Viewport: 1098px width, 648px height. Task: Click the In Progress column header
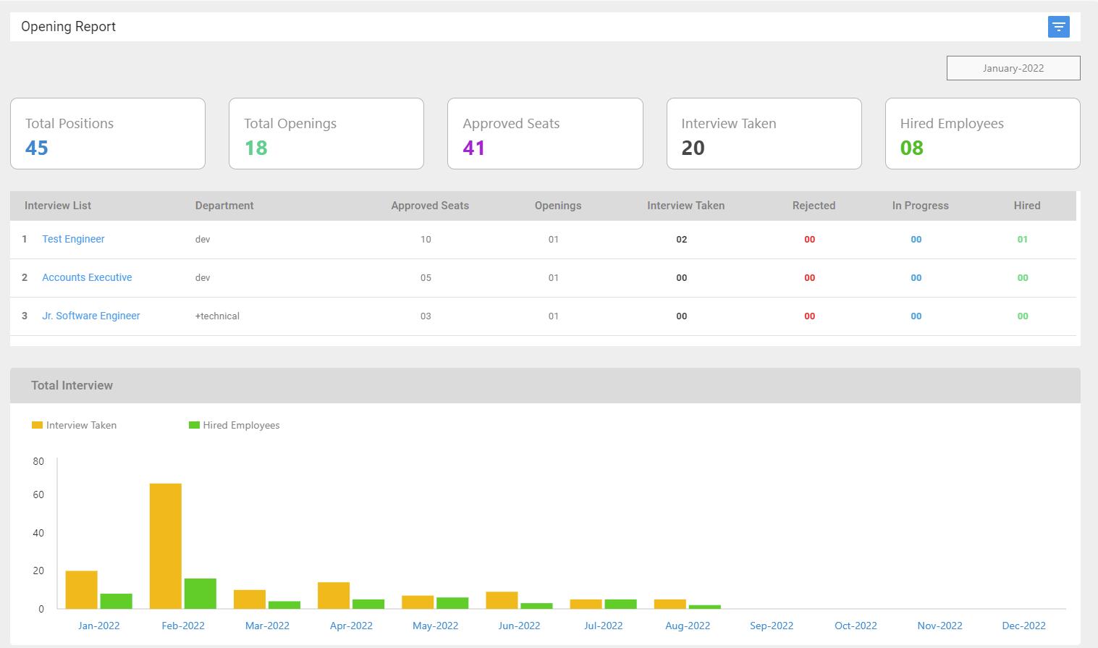[920, 206]
